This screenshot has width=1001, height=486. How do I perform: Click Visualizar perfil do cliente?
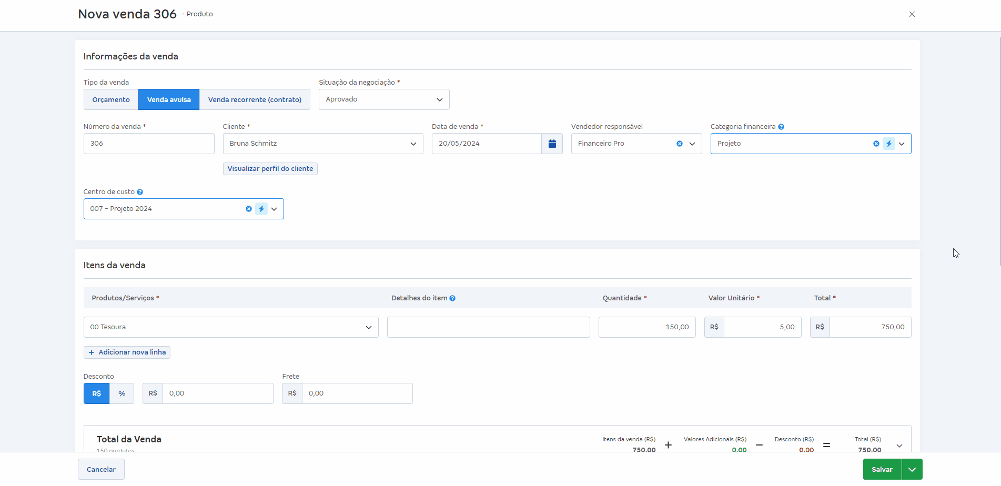coord(270,169)
